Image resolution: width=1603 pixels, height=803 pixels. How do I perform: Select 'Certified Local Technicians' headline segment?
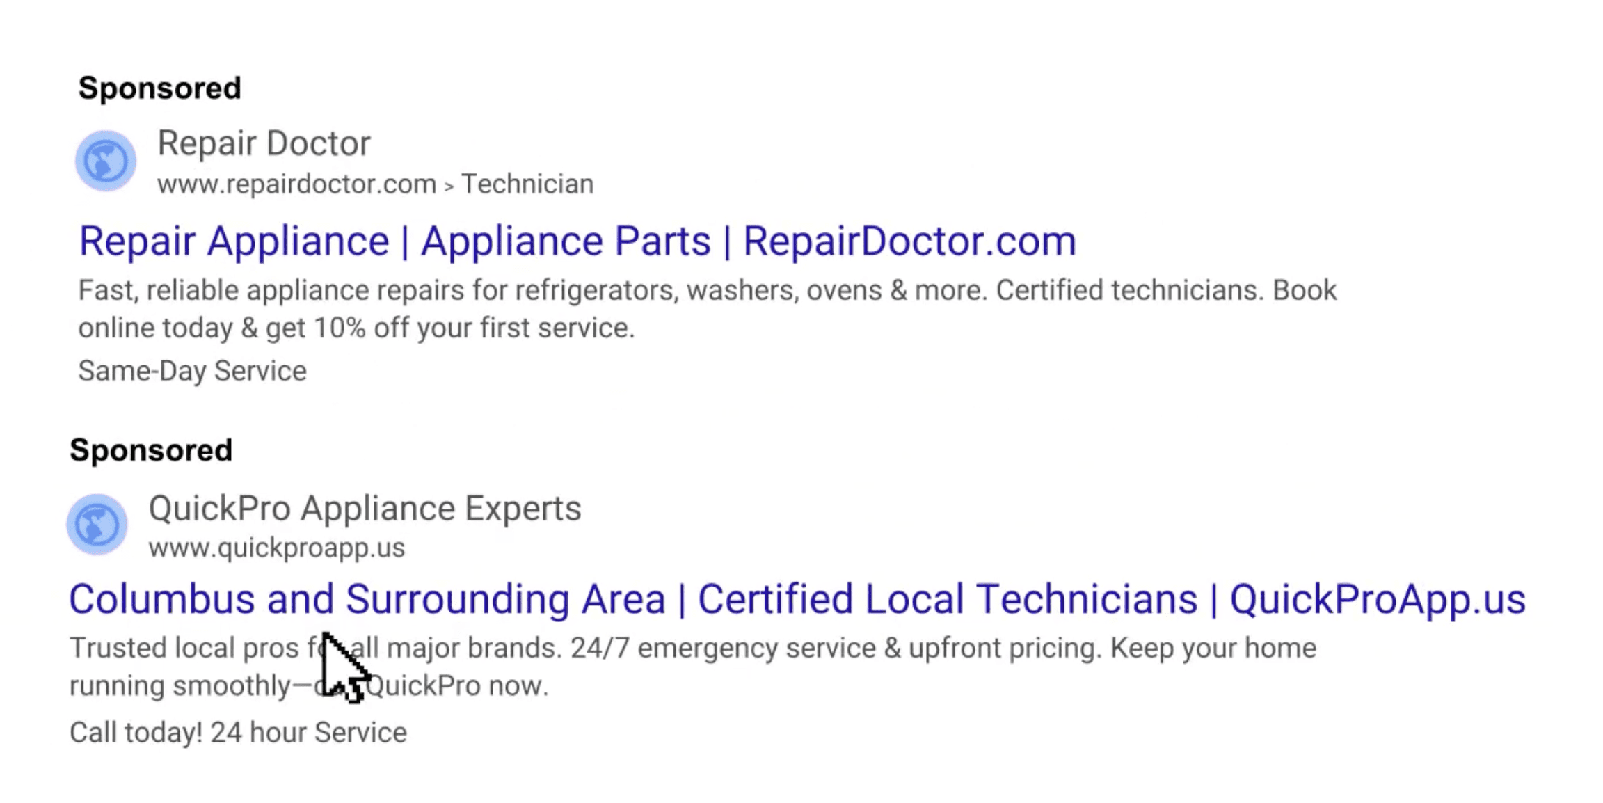[x=947, y=599]
